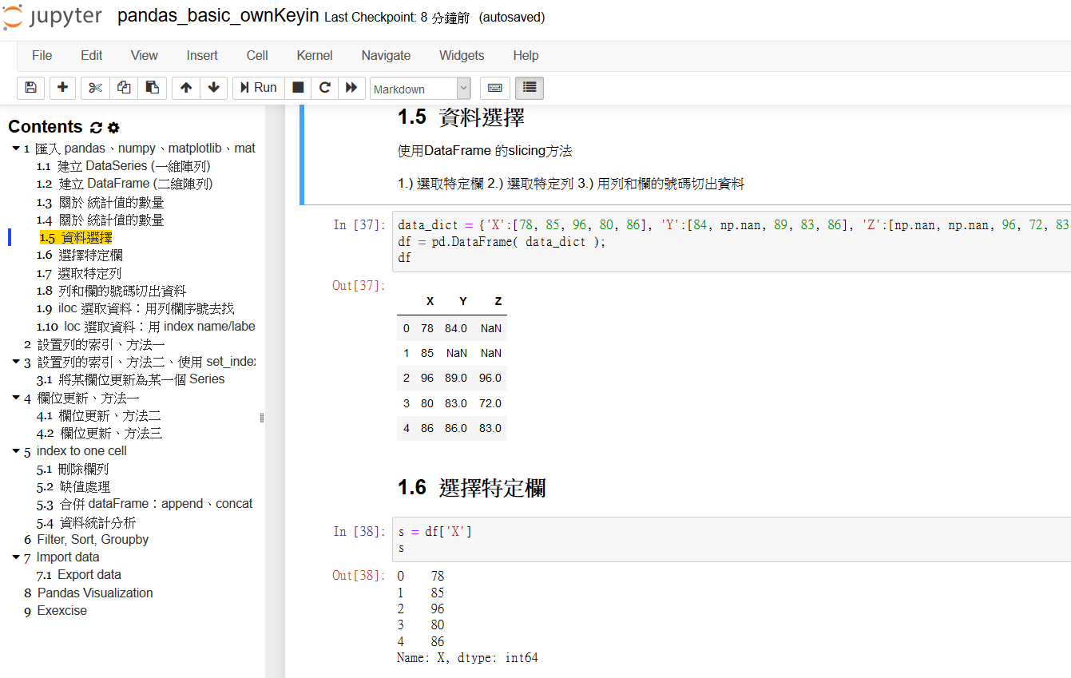Save the notebook using the save icon

point(30,88)
